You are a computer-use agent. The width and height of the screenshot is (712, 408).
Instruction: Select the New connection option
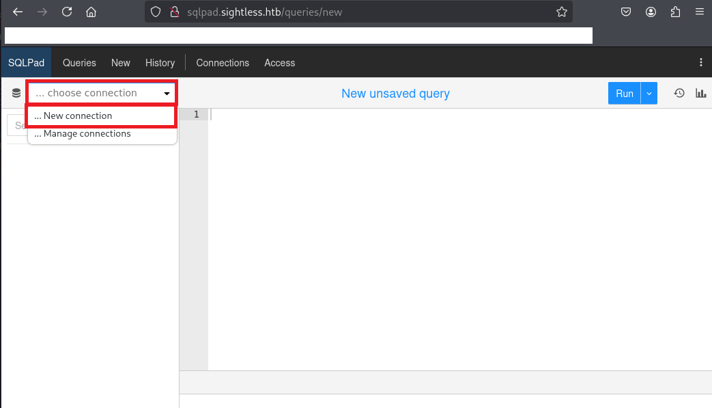[101, 116]
